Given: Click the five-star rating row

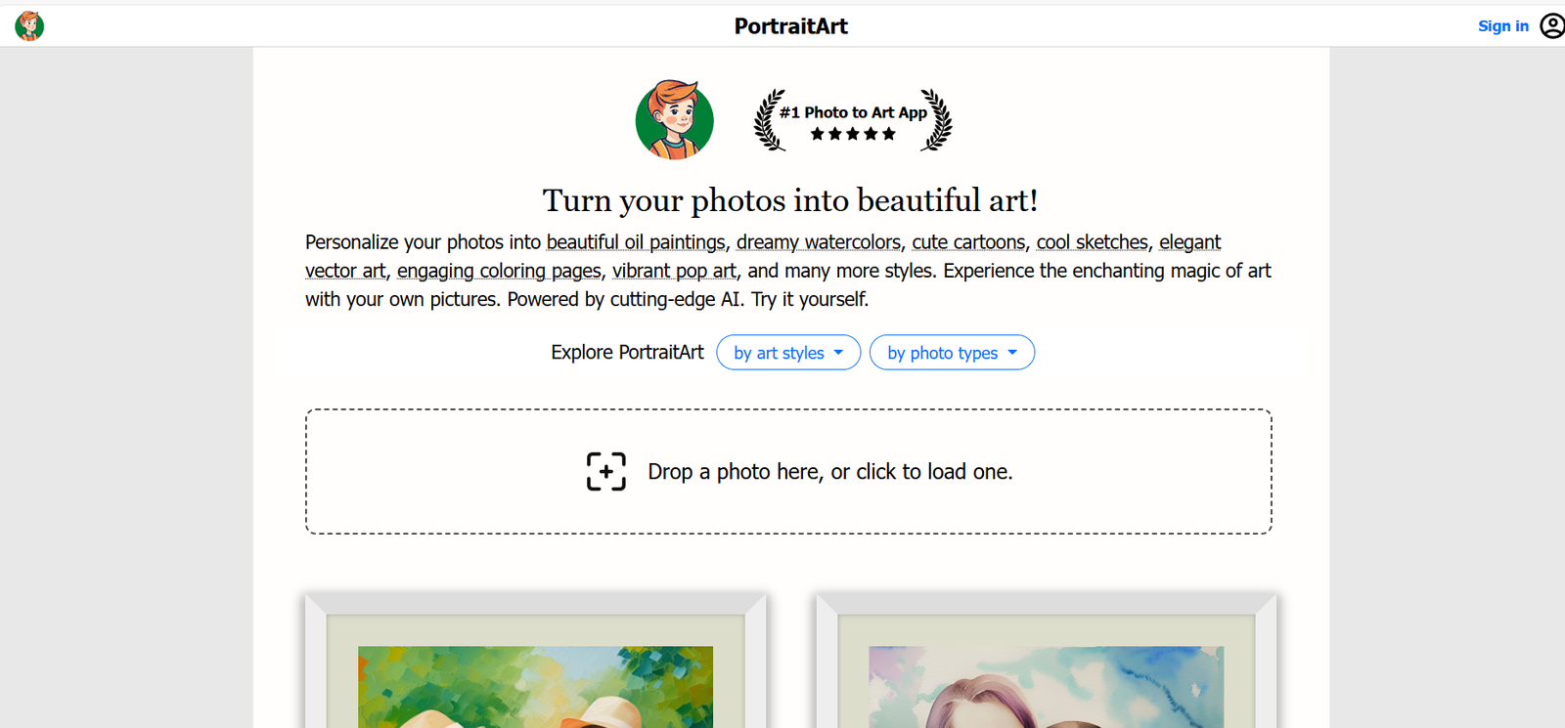Looking at the screenshot, I should pos(852,134).
